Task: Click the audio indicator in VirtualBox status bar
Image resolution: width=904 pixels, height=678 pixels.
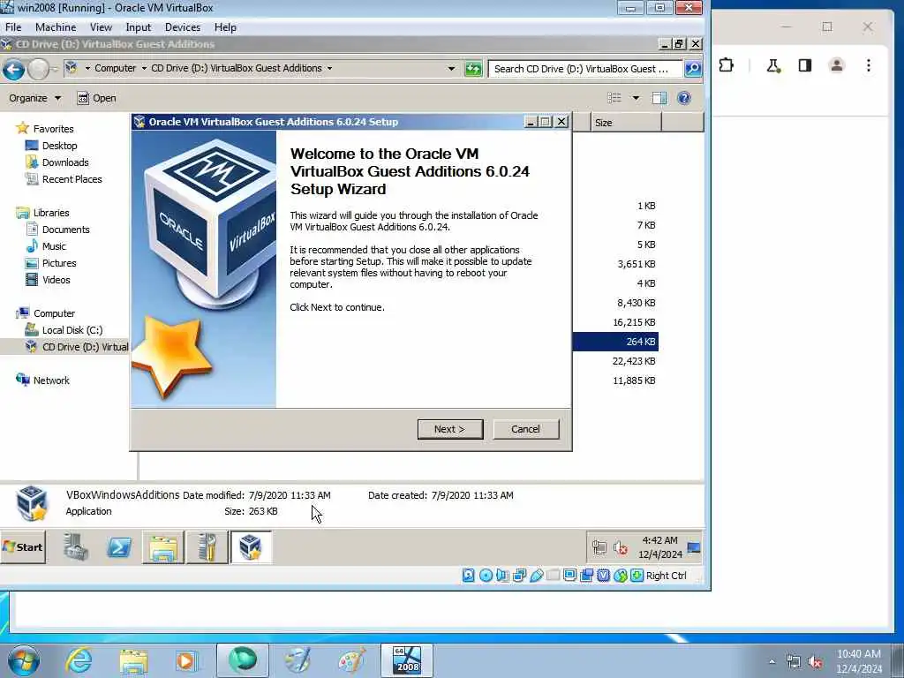Action: pos(502,576)
